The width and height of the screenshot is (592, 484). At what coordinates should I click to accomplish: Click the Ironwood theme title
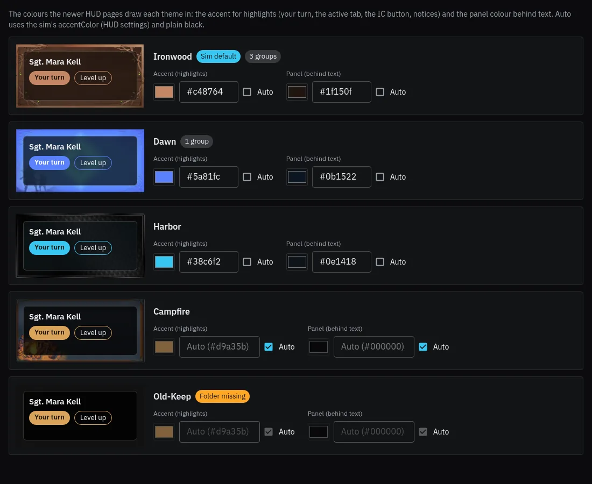(173, 56)
